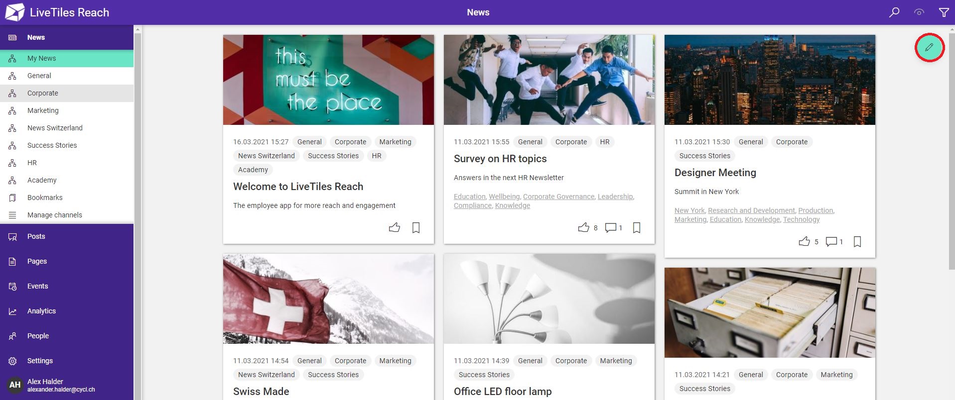Open Pages in the sidebar

pyautogui.click(x=67, y=261)
